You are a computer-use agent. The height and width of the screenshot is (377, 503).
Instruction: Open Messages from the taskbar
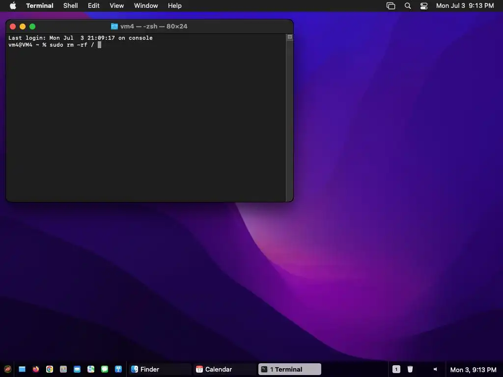click(105, 369)
